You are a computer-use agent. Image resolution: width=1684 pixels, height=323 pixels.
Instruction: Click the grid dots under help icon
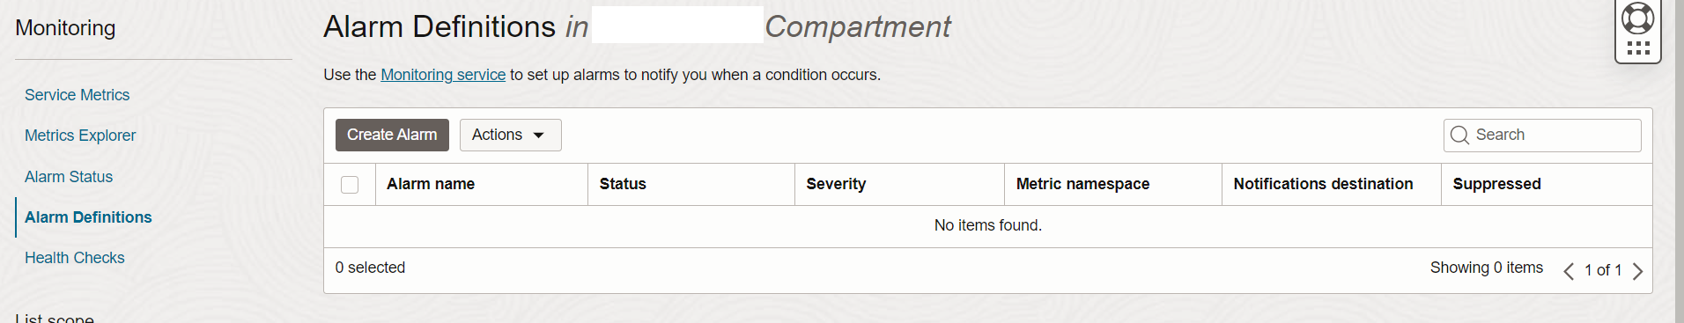1638,48
